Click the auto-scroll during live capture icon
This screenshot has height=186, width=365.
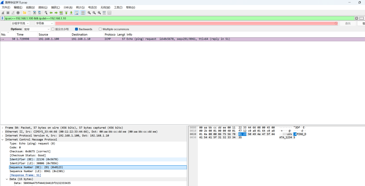(x=77, y=13)
